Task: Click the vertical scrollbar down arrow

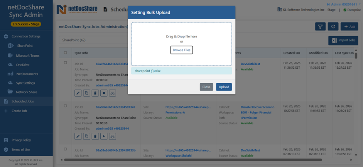Action: [356, 155]
